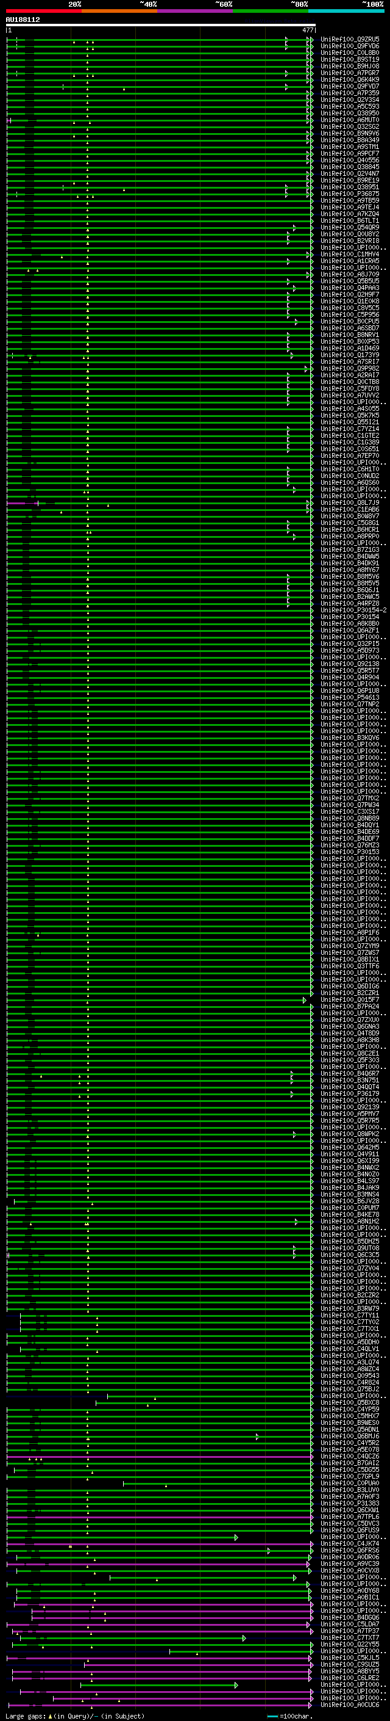Select UniRef100_Q2H9F7 hit label
Image resolution: width=390 pixels, height=1721 pixels.
pos(350,295)
